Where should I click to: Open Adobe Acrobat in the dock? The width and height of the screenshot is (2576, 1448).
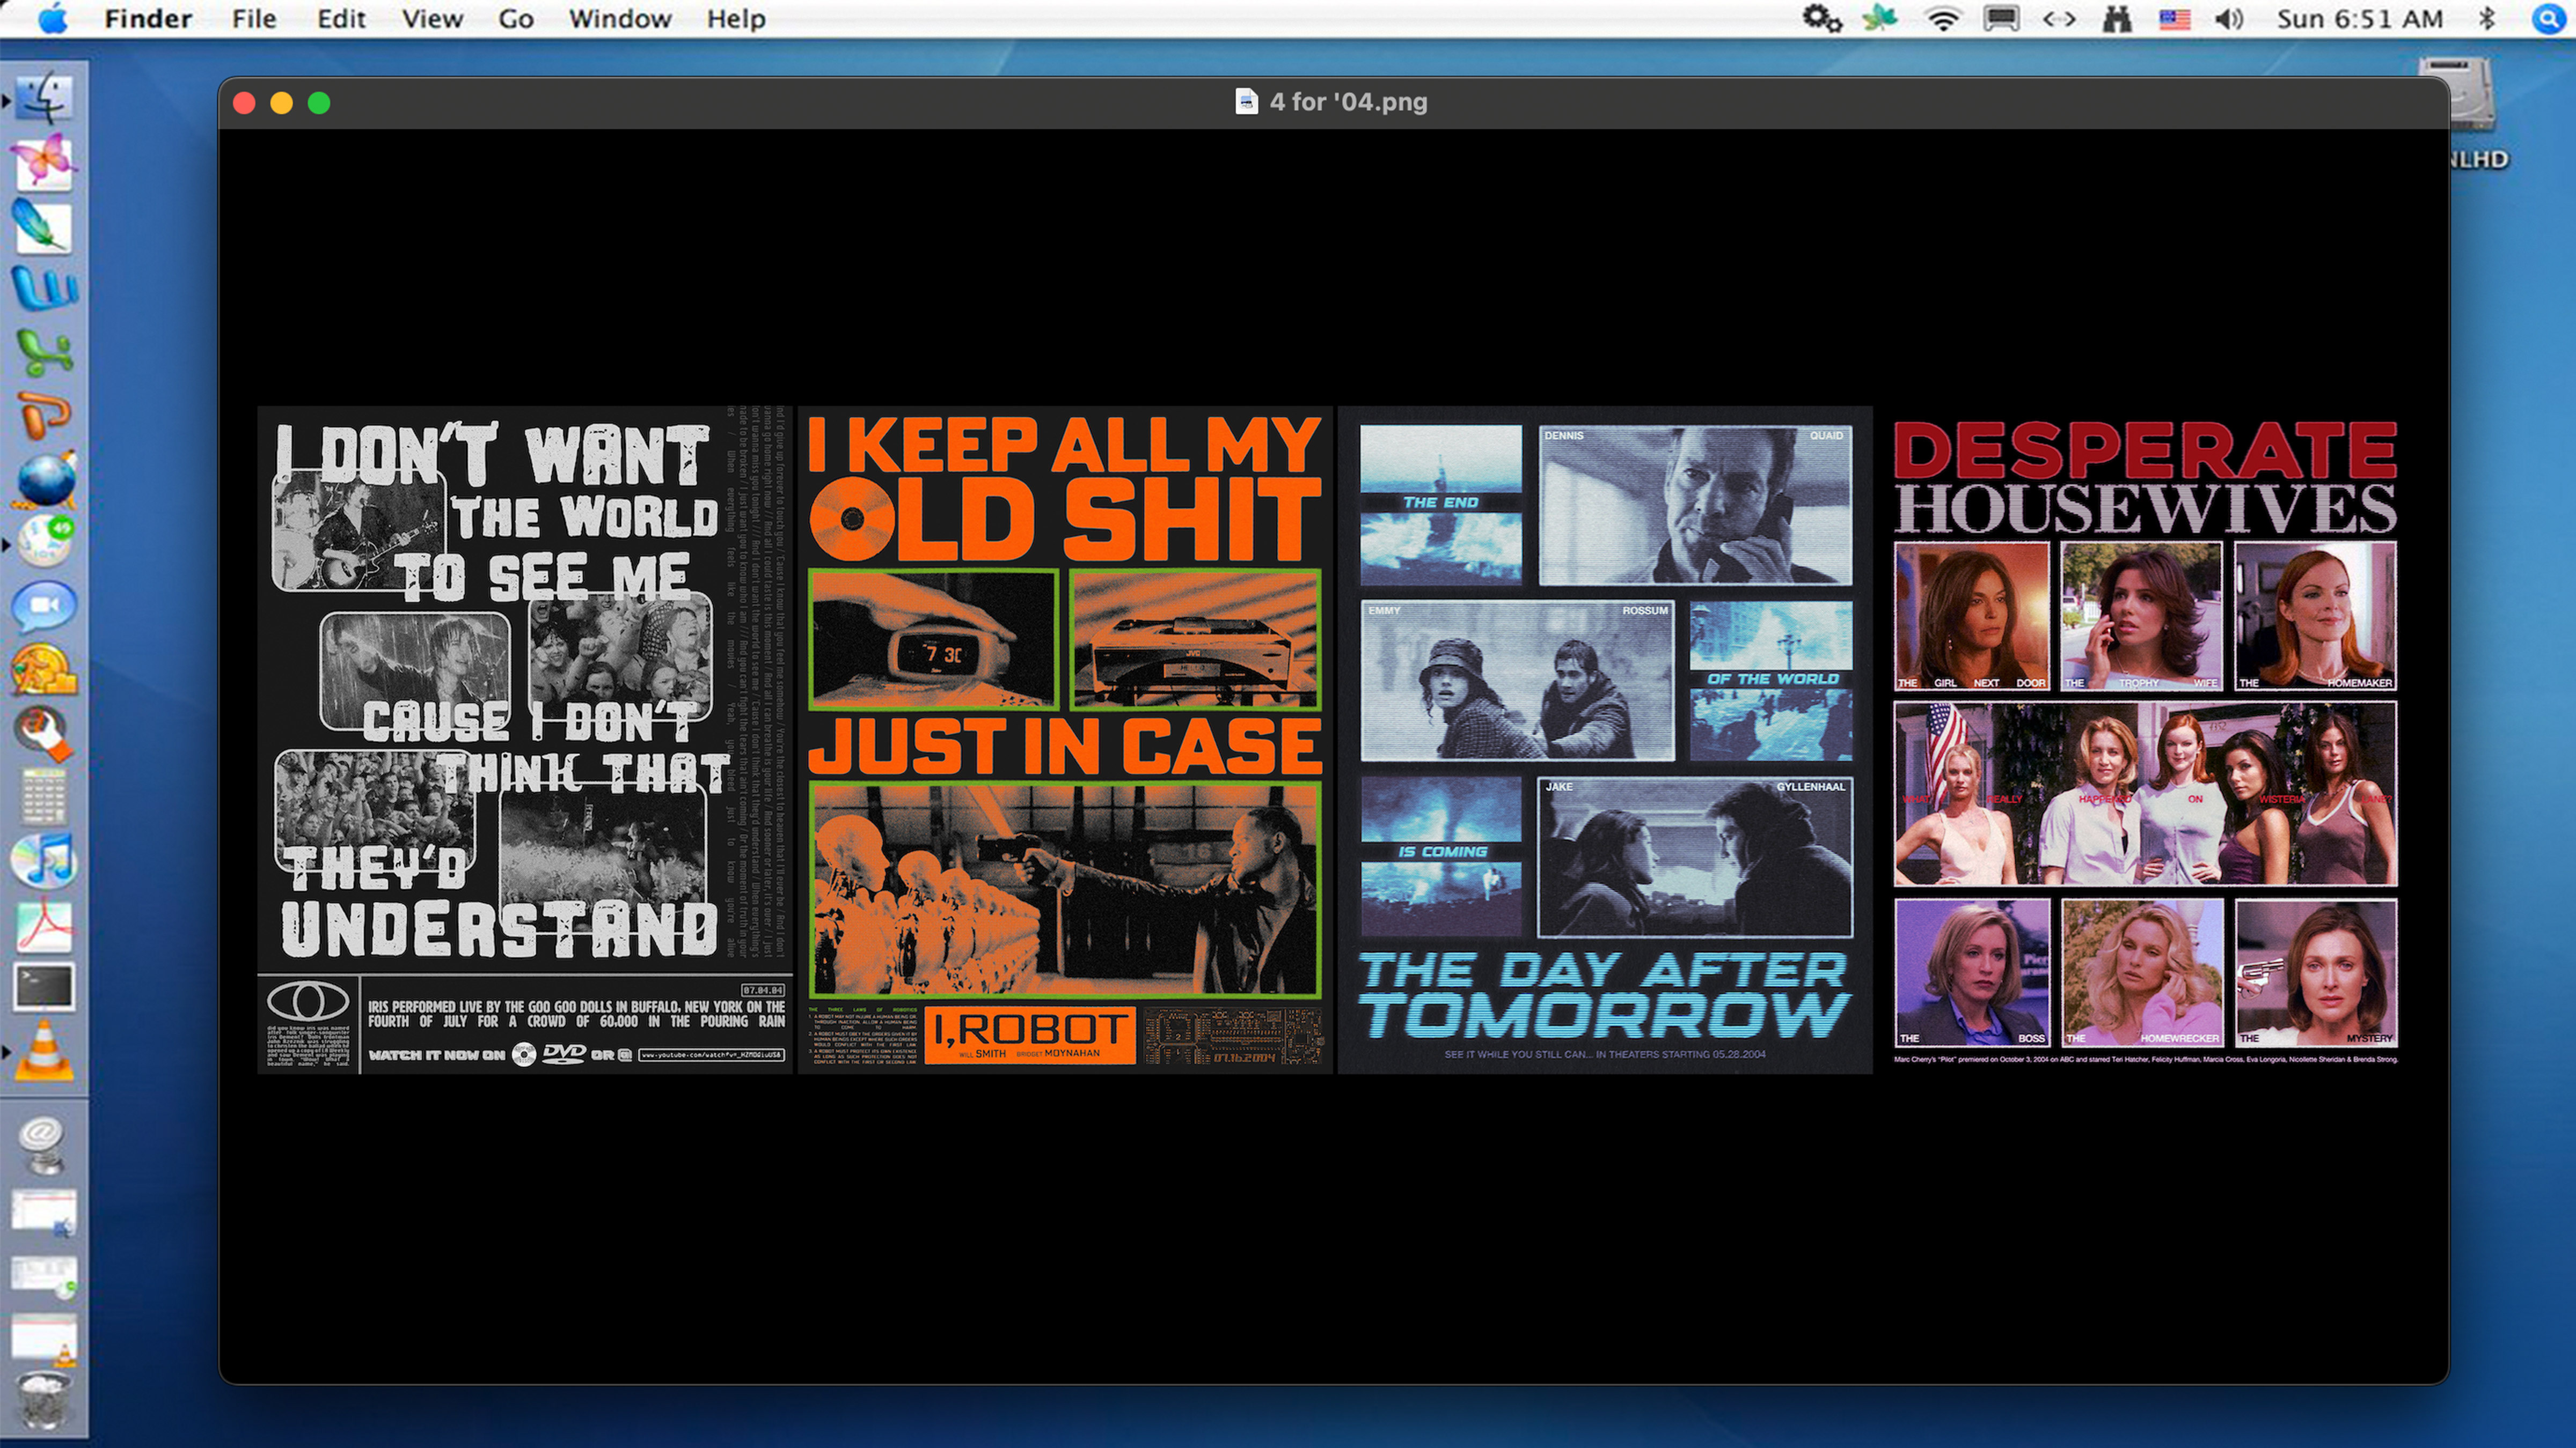pyautogui.click(x=44, y=925)
